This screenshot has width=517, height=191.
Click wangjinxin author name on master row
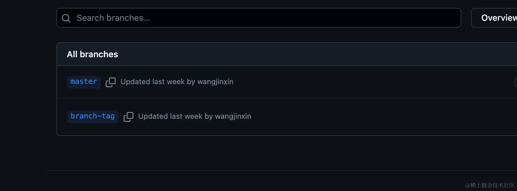coord(215,82)
